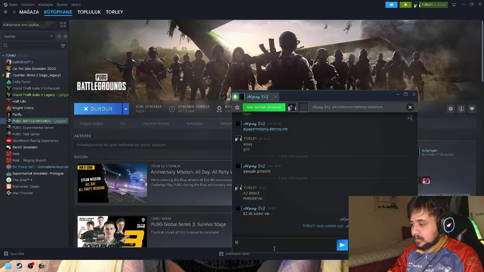Screen dimensions: 484x272
Task: Open alpayemrebzky.aternos.me link in chat
Action: (x=265, y=129)
